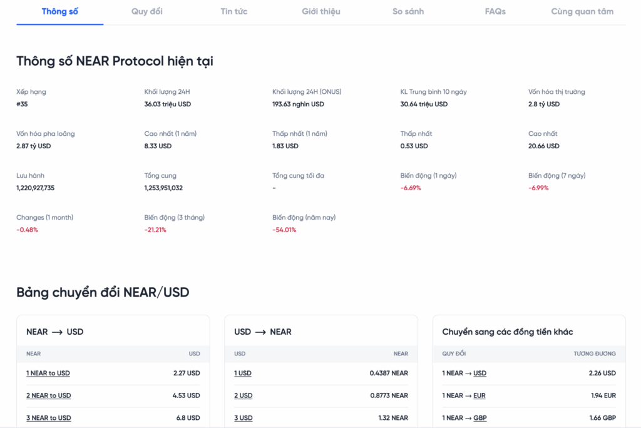641x428 pixels.
Task: Click the USD → NEAR card title
Action: tap(263, 332)
